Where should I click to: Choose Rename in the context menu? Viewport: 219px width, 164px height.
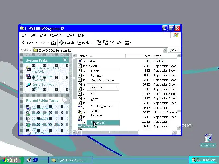tap(103, 115)
